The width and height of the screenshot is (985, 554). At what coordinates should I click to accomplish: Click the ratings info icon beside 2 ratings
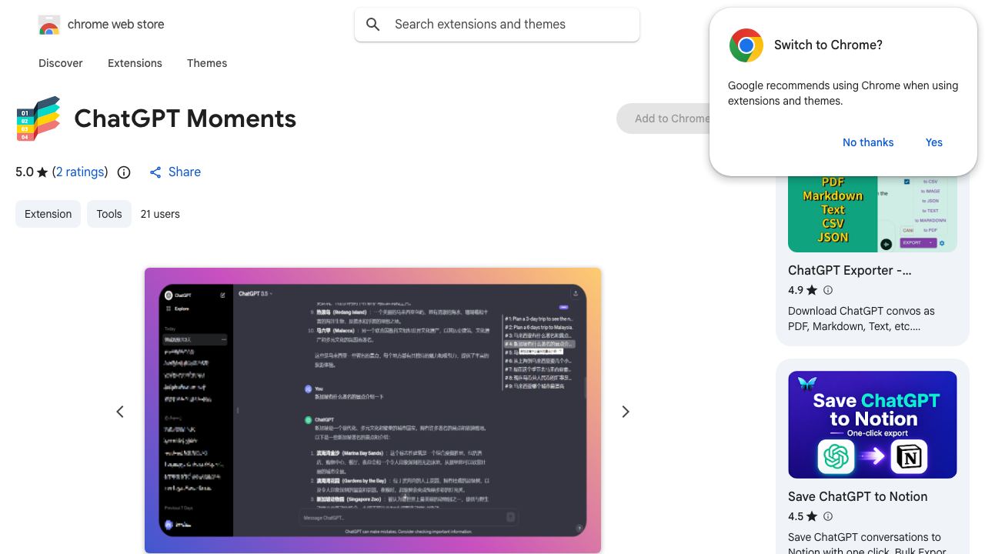[x=124, y=172]
